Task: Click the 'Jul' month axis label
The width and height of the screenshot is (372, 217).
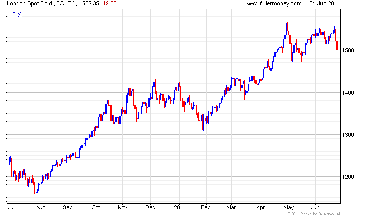Action: [11, 208]
